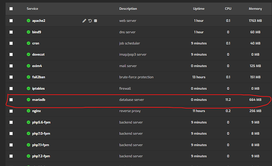Image resolution: width=272 pixels, height=166 pixels.
Task: Select the php5.6-fpm row checkbox
Action: (x=11, y=122)
